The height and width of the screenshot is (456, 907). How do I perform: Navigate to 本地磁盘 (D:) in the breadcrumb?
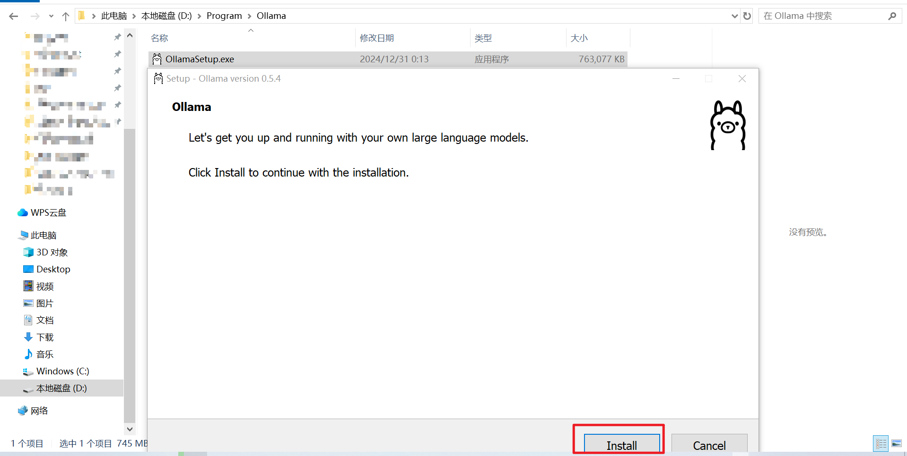(x=166, y=16)
